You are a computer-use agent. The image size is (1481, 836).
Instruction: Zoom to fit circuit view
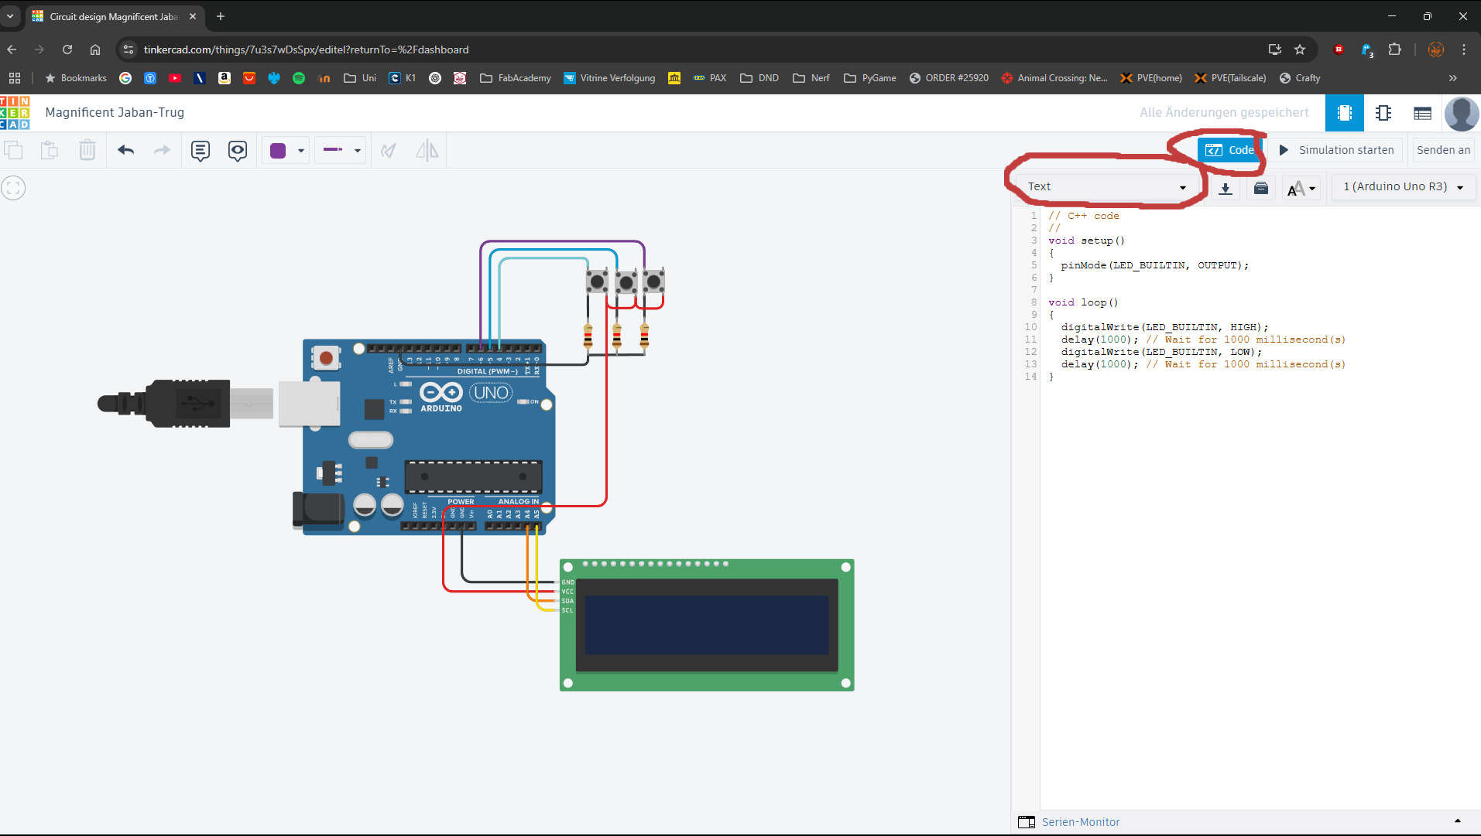pos(13,187)
